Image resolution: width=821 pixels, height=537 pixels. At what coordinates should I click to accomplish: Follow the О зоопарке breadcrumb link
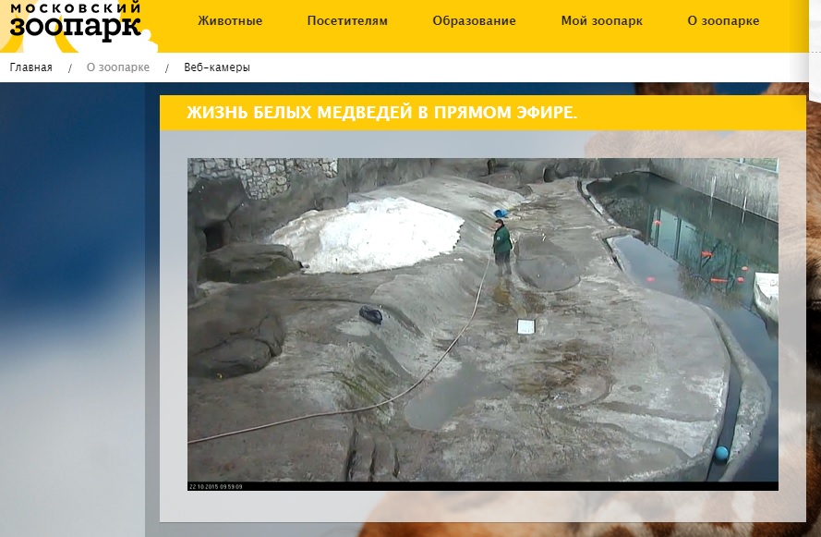[x=117, y=67]
